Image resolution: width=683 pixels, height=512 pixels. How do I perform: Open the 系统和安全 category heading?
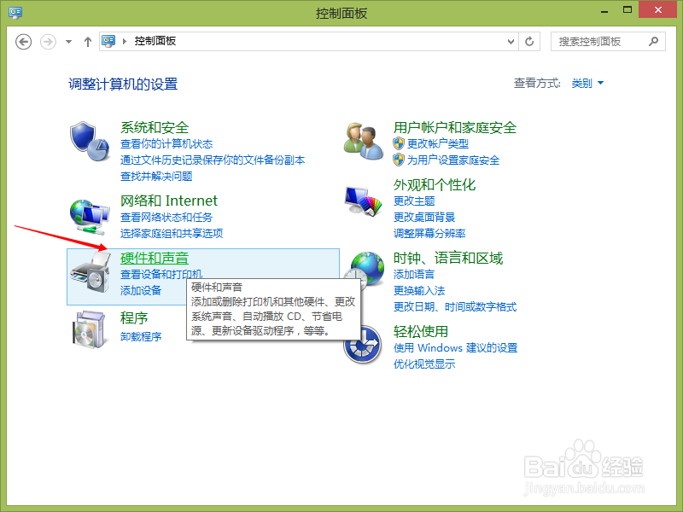[x=155, y=127]
